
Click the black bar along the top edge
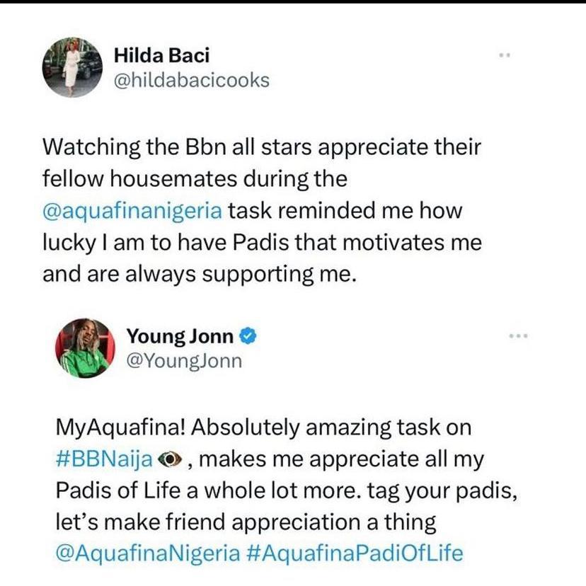[x=293, y=1]
